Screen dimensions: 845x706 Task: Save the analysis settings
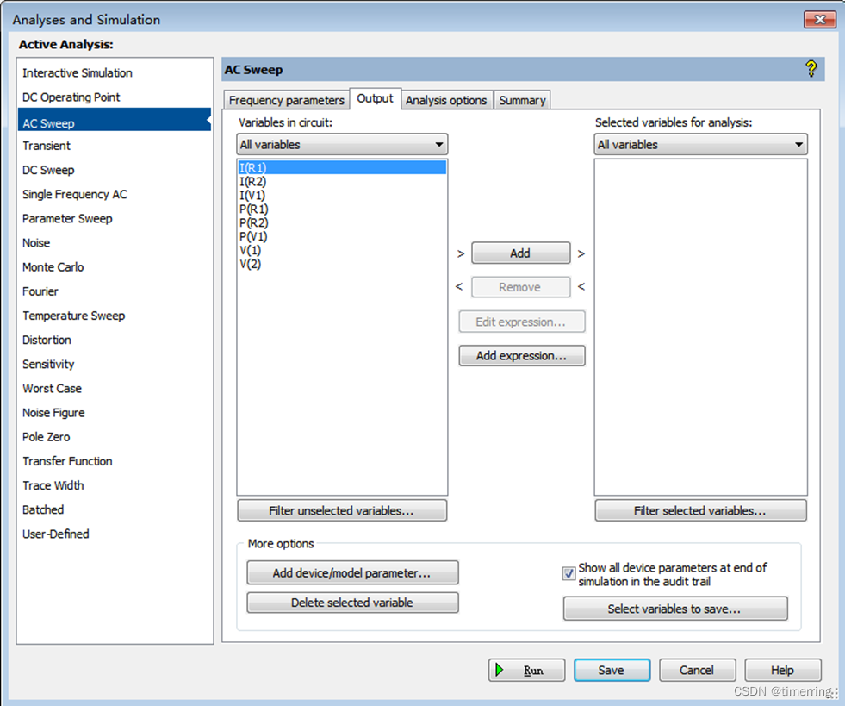click(x=612, y=670)
